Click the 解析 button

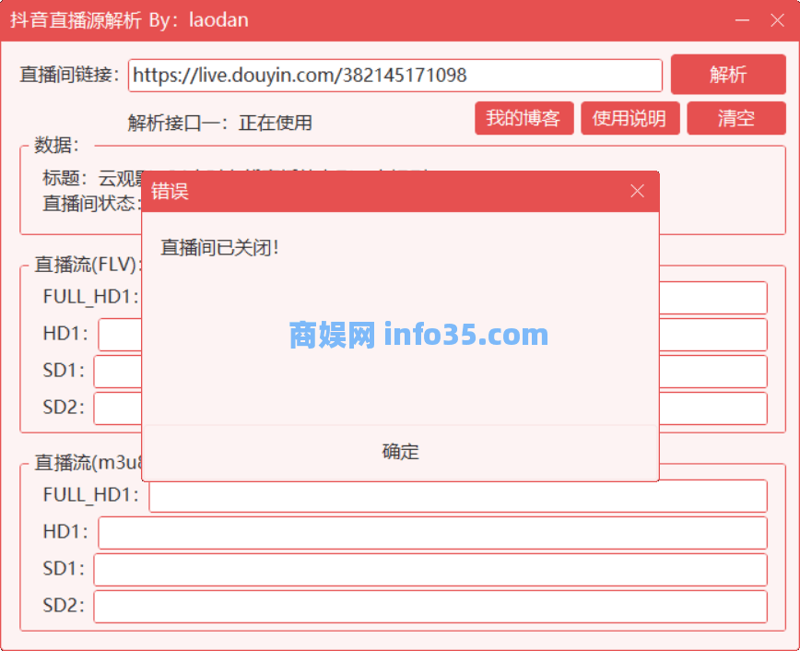[728, 75]
